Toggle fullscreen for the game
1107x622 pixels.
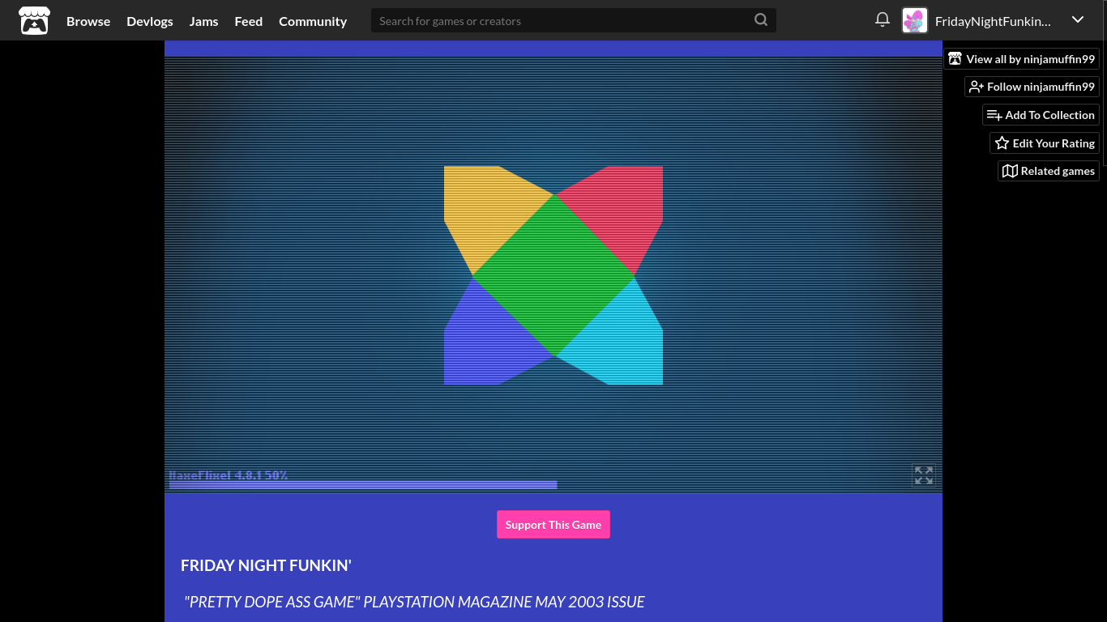pyautogui.click(x=924, y=475)
